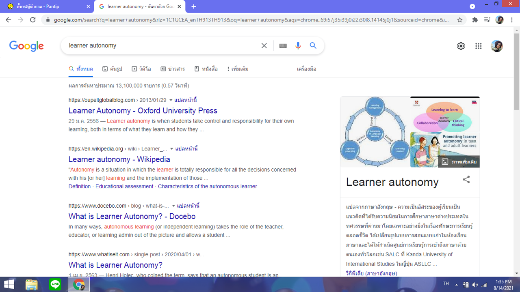Open the on-screen keyboard input tool
Image resolution: width=520 pixels, height=292 pixels.
point(283,46)
